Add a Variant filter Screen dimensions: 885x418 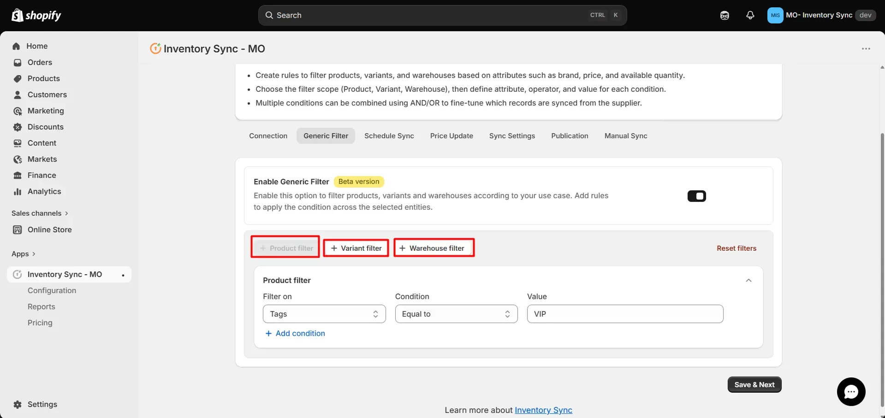(356, 248)
